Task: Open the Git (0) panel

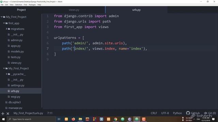Action: click(210, 113)
